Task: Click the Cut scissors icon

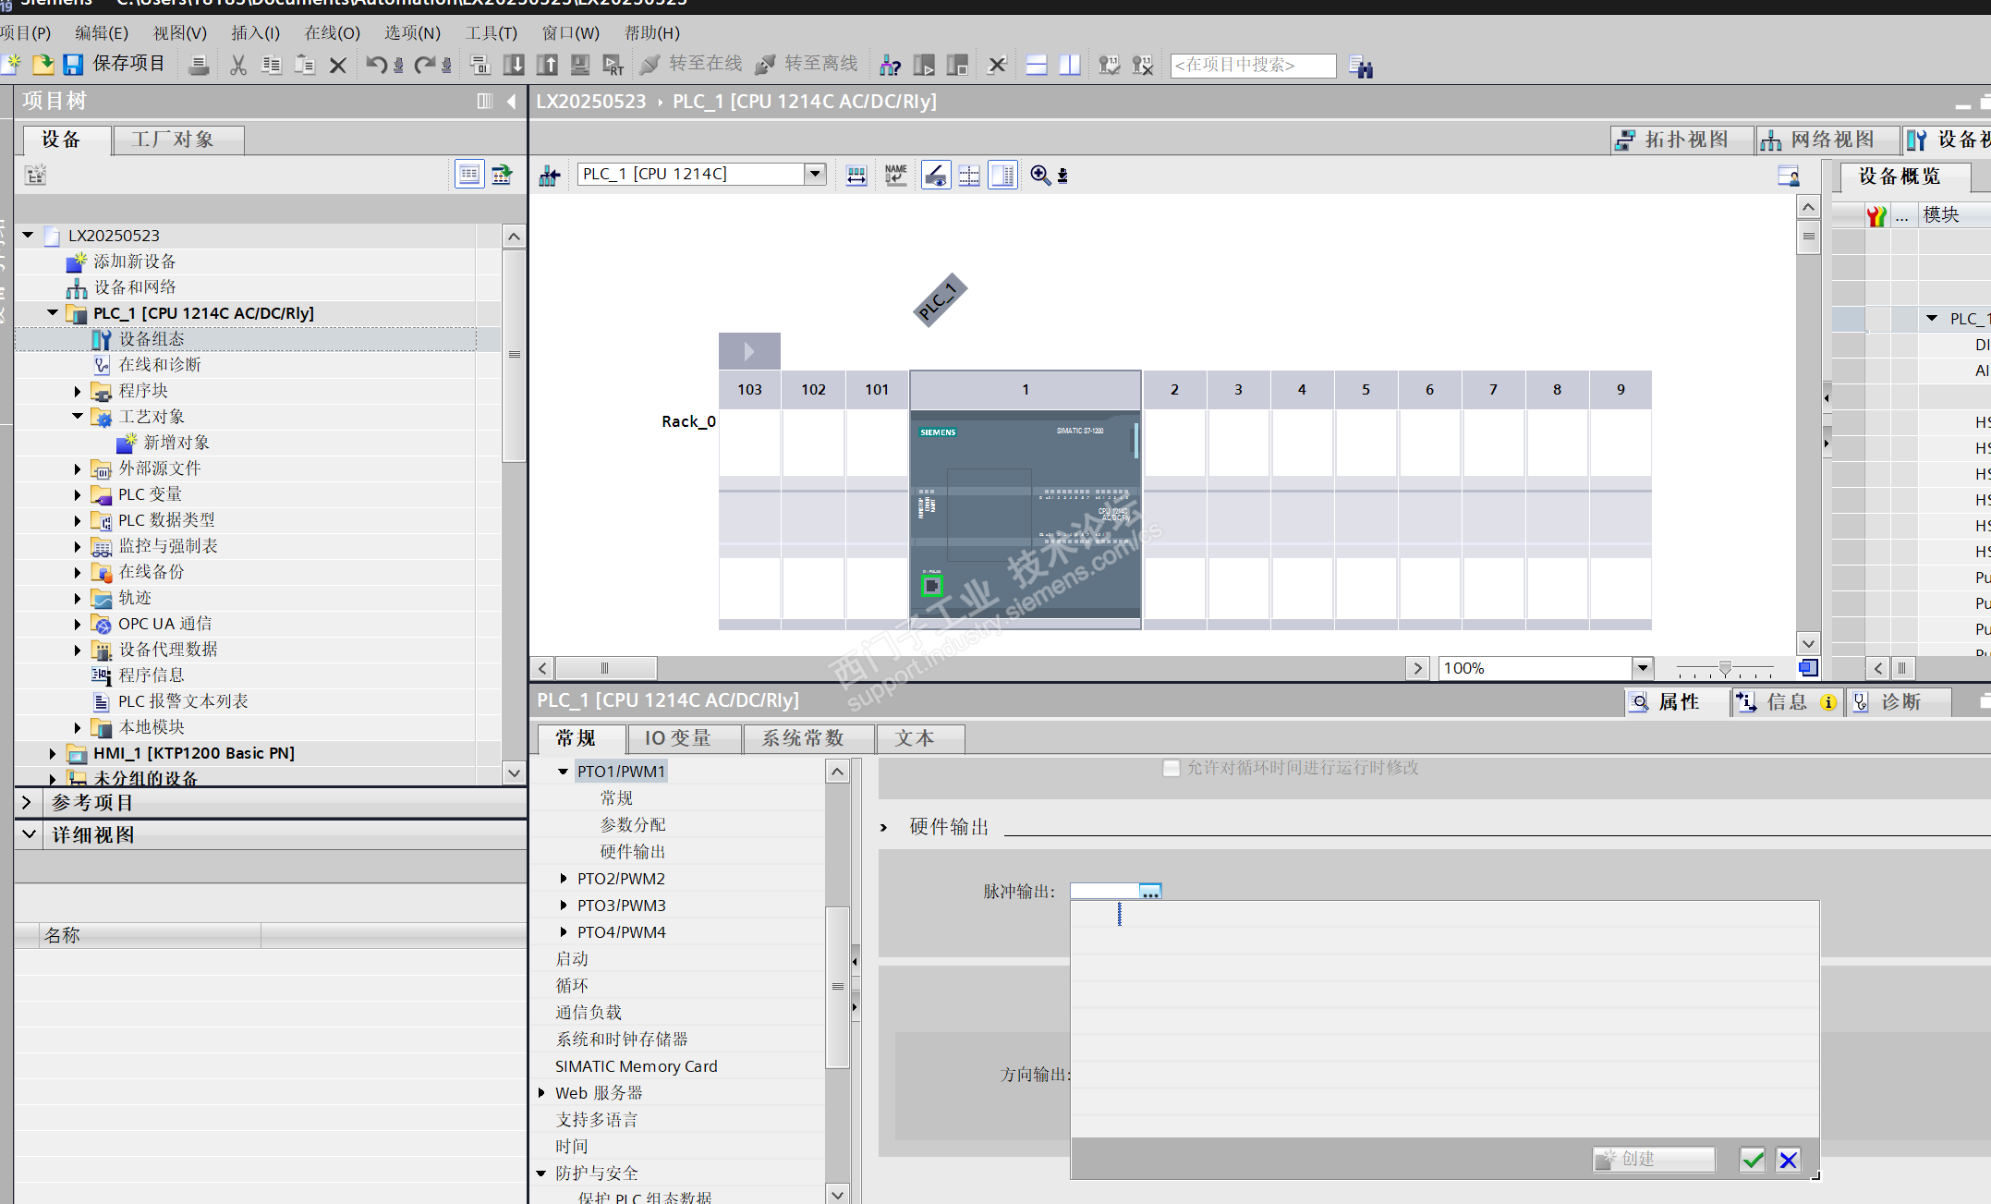Action: [x=238, y=65]
